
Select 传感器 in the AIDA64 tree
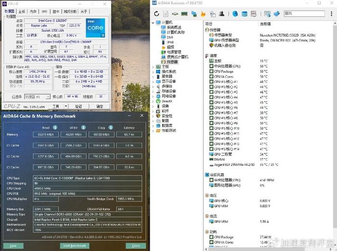tap(172, 62)
